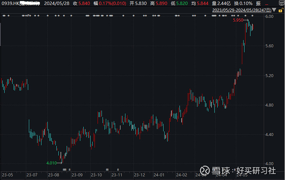Click the turnover rate 换 0.10%
285x180 pixels.
(x=243, y=3)
